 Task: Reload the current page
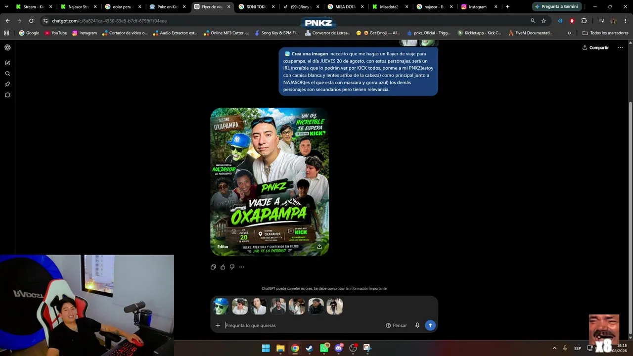(31, 21)
